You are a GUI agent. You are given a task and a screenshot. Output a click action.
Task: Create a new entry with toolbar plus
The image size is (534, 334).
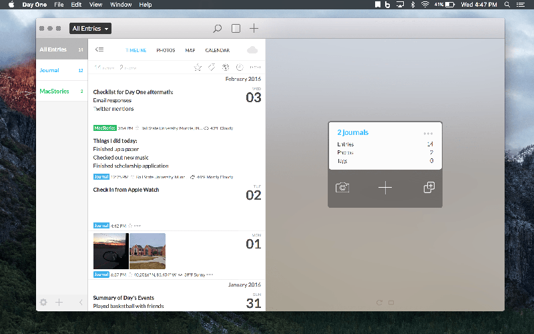pos(254,28)
